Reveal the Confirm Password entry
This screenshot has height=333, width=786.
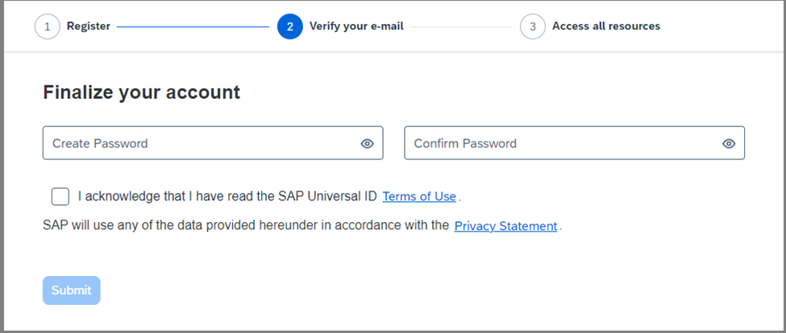point(728,143)
